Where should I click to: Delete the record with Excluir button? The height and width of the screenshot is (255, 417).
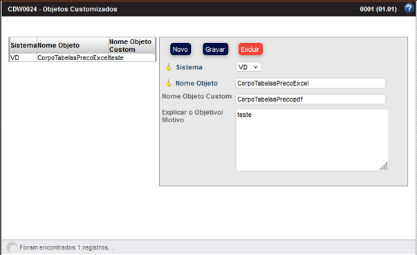click(x=250, y=49)
